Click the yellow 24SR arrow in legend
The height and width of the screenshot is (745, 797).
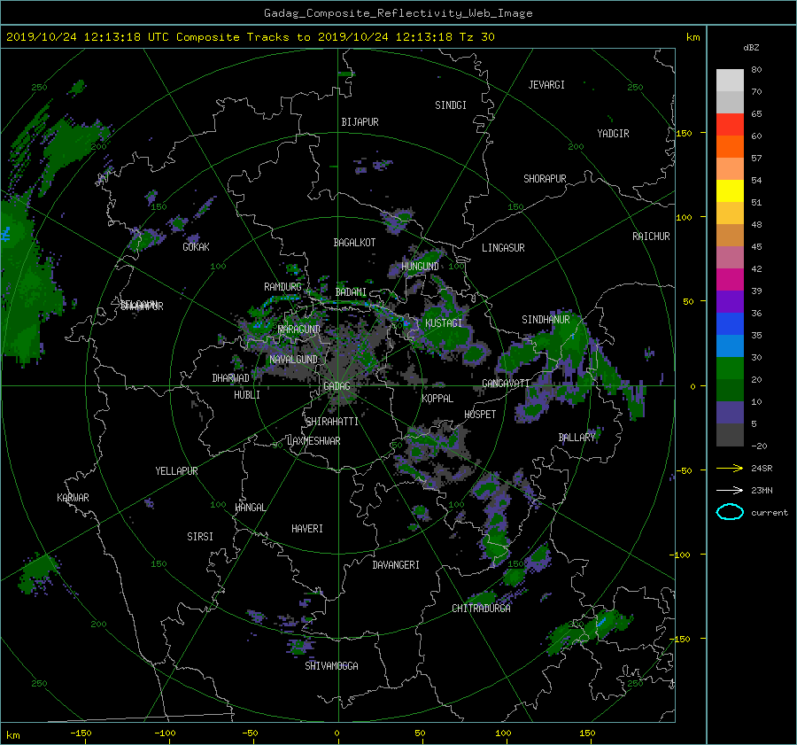(x=730, y=469)
